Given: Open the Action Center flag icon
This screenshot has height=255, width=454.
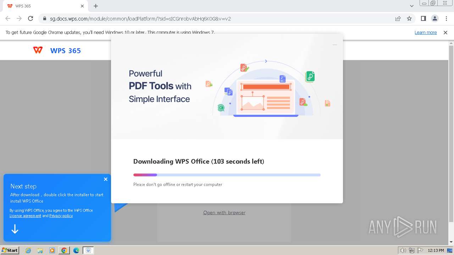Looking at the screenshot, I should click(420, 250).
